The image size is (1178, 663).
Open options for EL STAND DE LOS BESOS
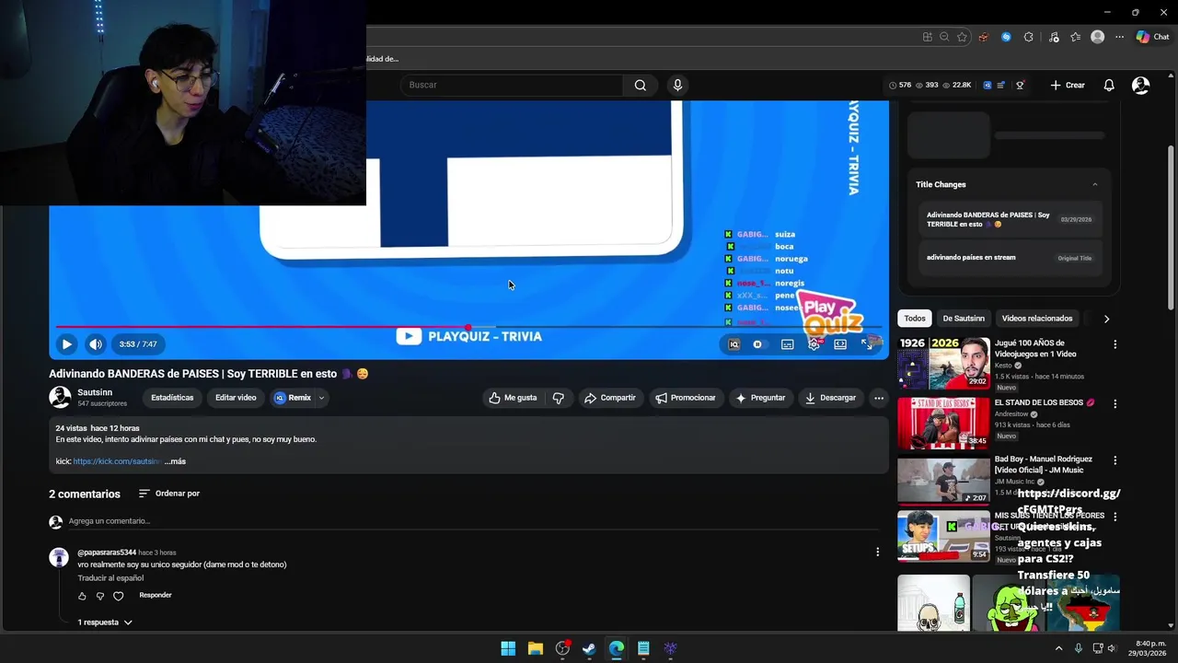1115,404
